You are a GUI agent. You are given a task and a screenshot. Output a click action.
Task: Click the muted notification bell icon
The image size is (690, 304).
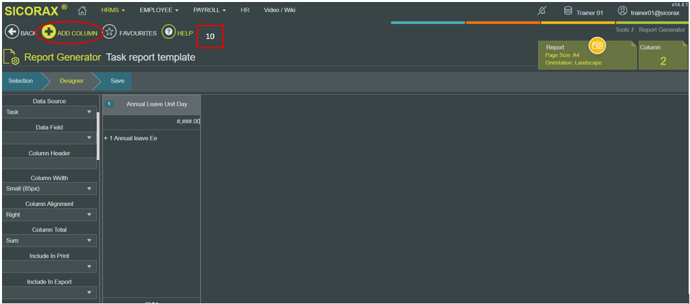(x=542, y=11)
